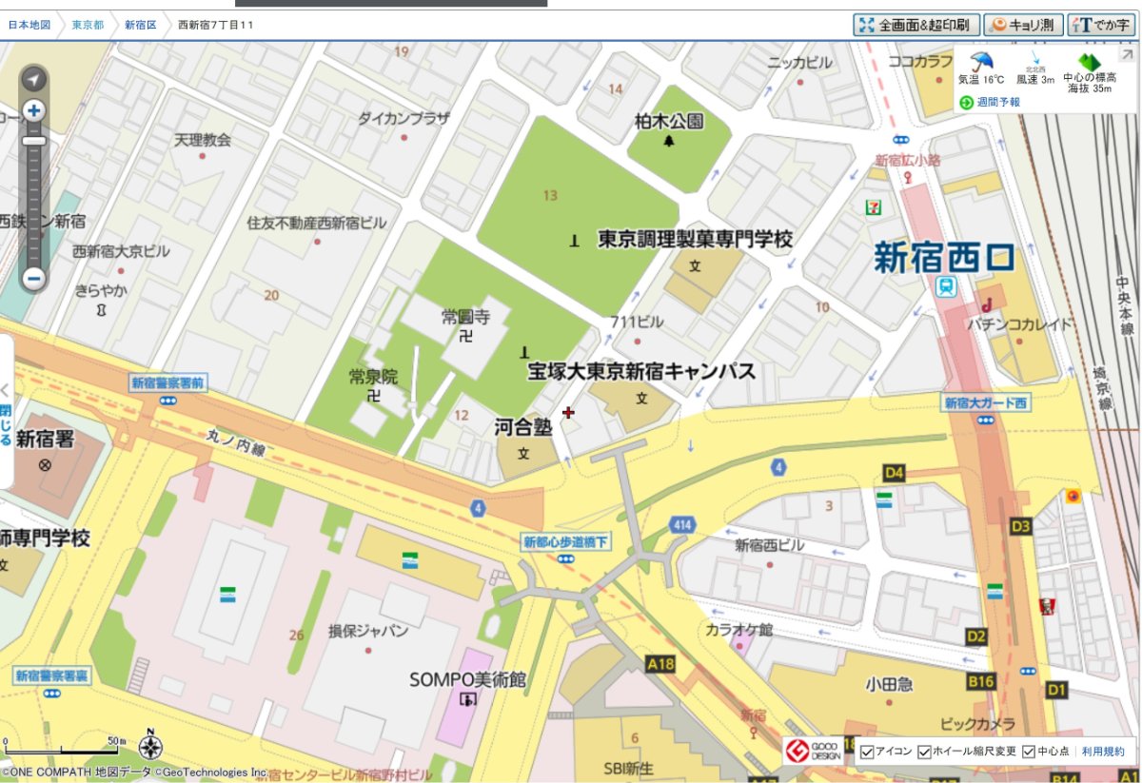Click the compass rose near scale bar
The width and height of the screenshot is (1142, 783).
click(150, 746)
